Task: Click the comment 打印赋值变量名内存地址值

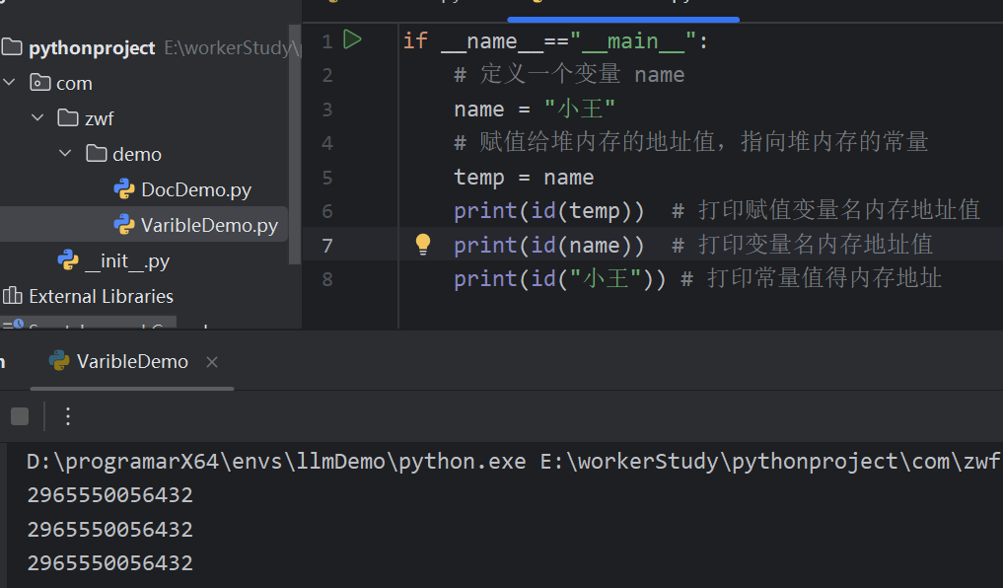Action: pos(825,210)
